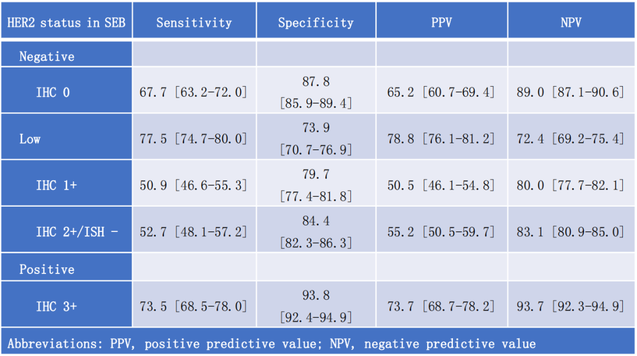Click the 'HER2 status in SEB' header cell
The height and width of the screenshot is (356, 637).
click(66, 23)
